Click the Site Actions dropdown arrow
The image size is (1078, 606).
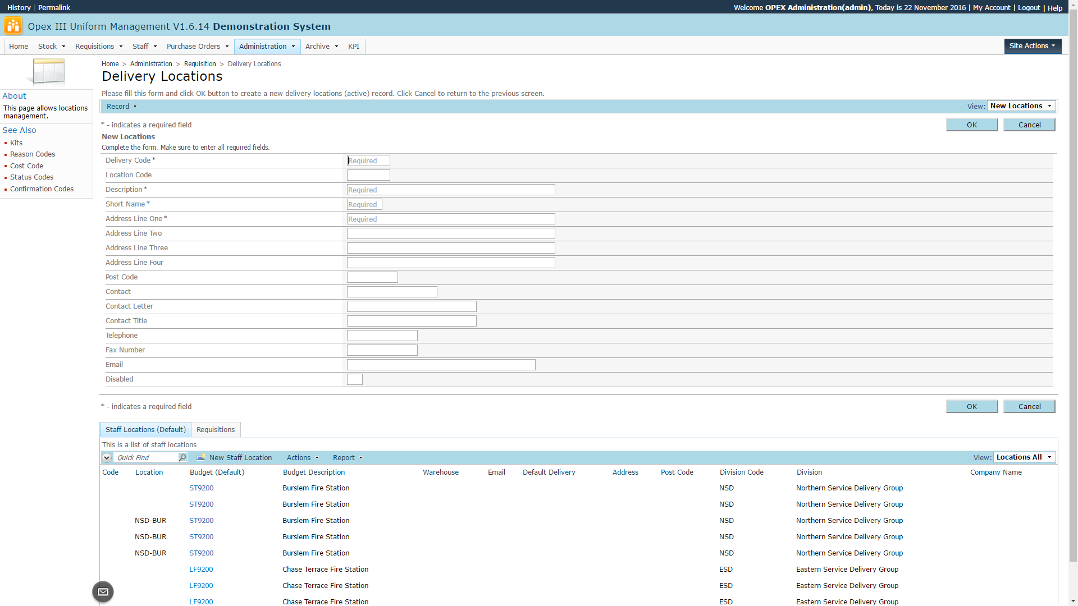tap(1053, 46)
